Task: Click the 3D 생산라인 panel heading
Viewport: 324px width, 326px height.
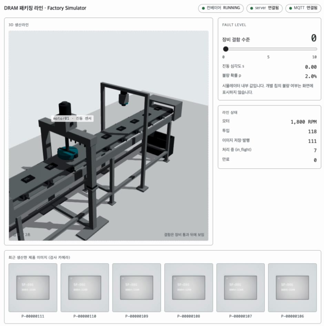Action: click(19, 25)
